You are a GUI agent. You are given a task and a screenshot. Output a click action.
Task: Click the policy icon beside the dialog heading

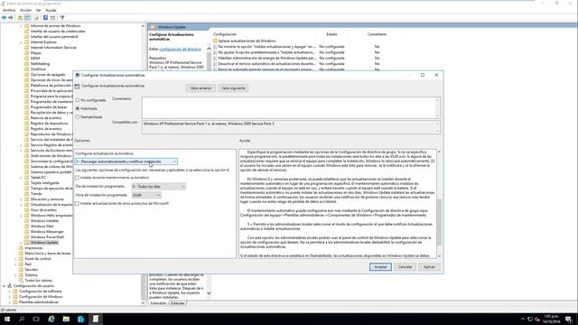[x=77, y=86]
